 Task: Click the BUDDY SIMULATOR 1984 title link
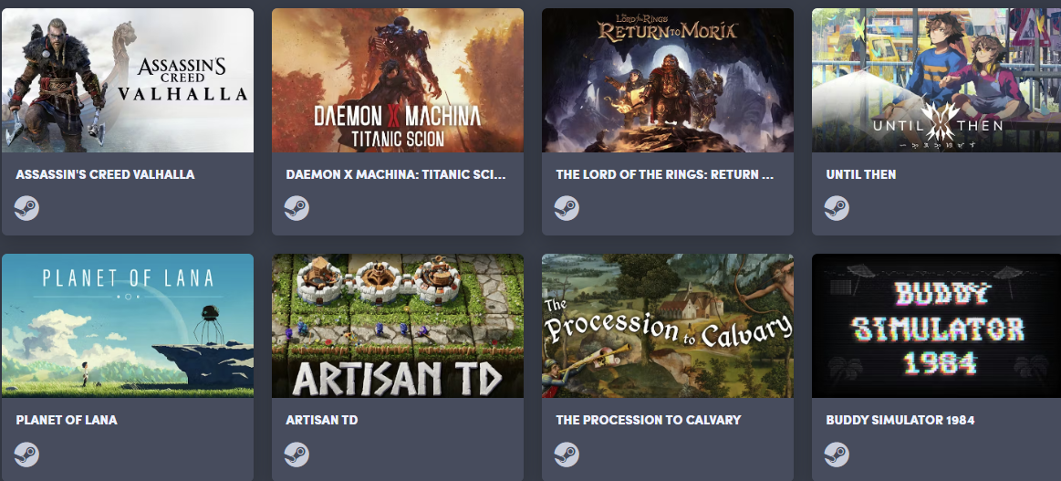900,420
